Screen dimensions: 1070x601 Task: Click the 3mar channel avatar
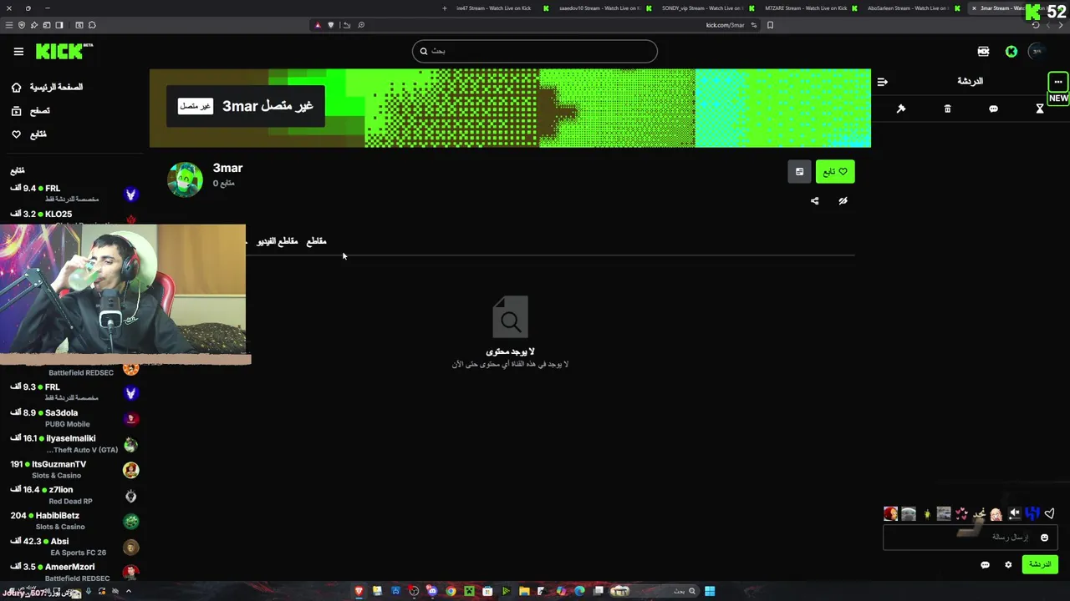click(185, 179)
